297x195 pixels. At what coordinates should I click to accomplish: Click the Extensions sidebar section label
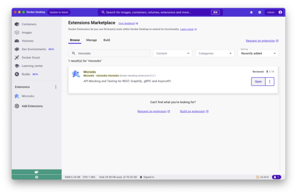coord(22,87)
